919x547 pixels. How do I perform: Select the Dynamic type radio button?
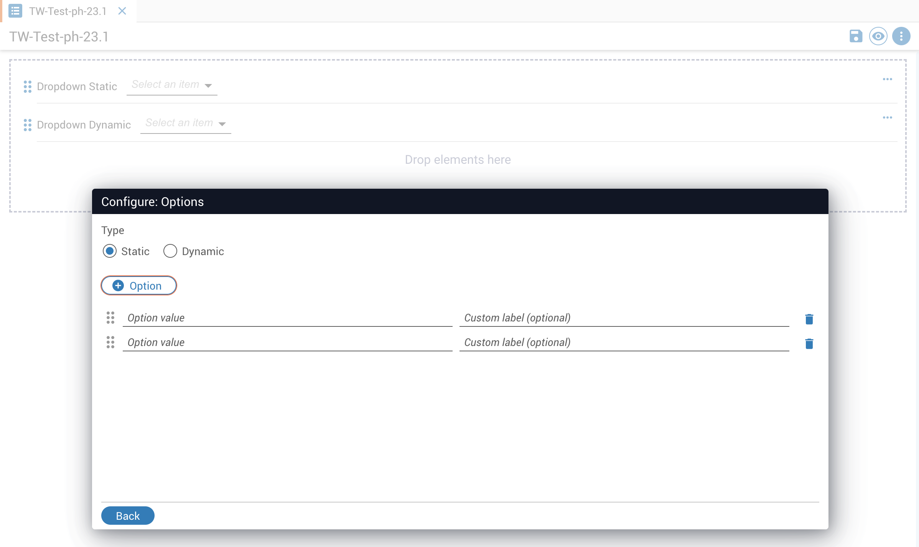[x=170, y=251]
